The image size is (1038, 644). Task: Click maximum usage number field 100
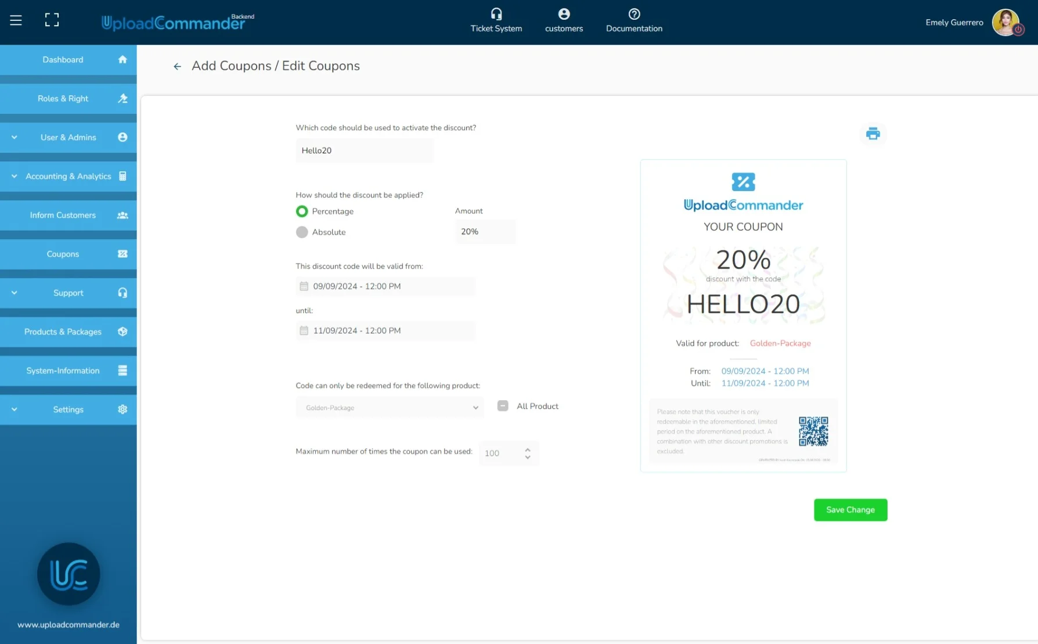(509, 454)
